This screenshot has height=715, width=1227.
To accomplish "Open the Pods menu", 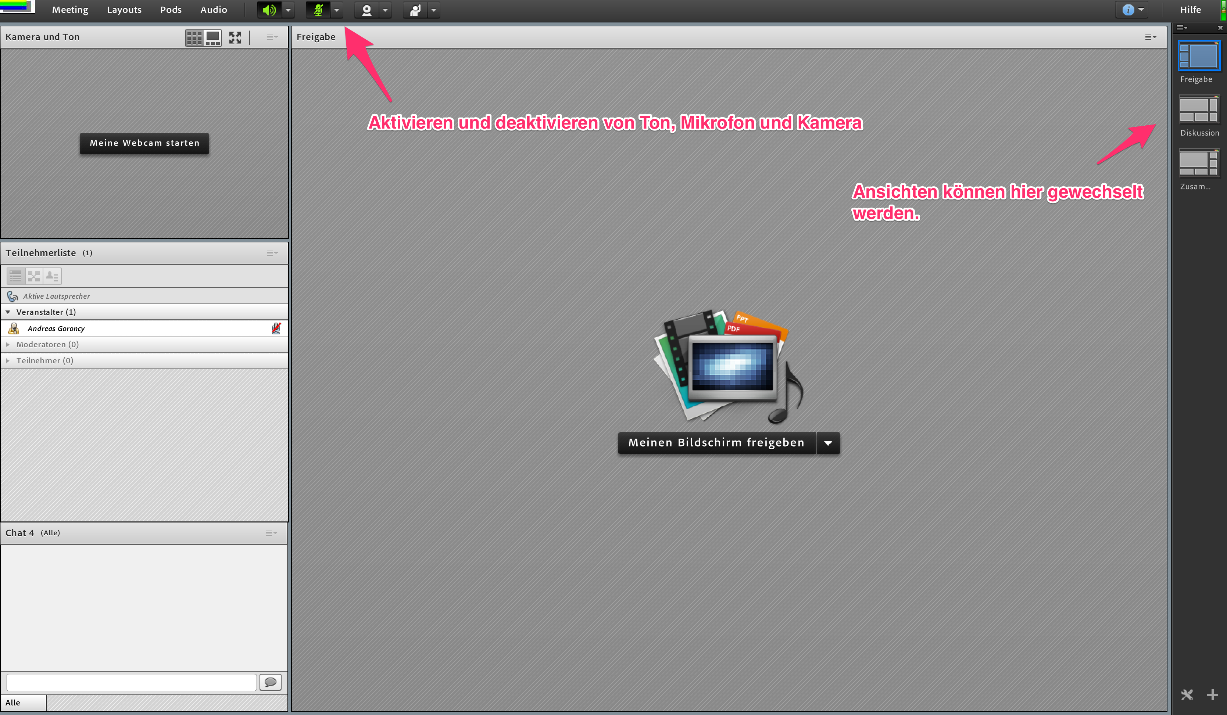I will (x=171, y=10).
